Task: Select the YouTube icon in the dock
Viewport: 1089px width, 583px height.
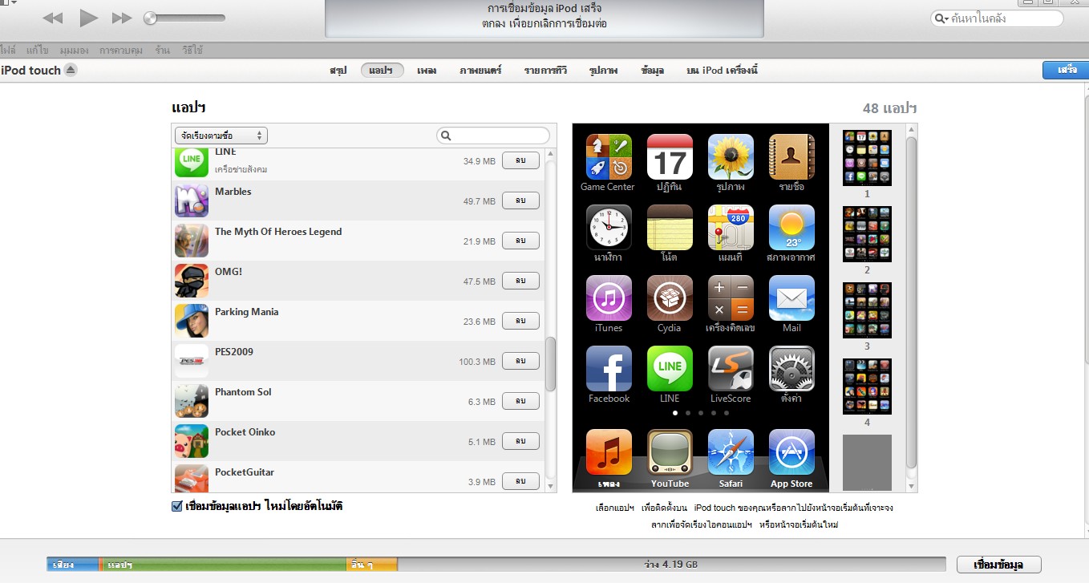Action: (x=670, y=451)
